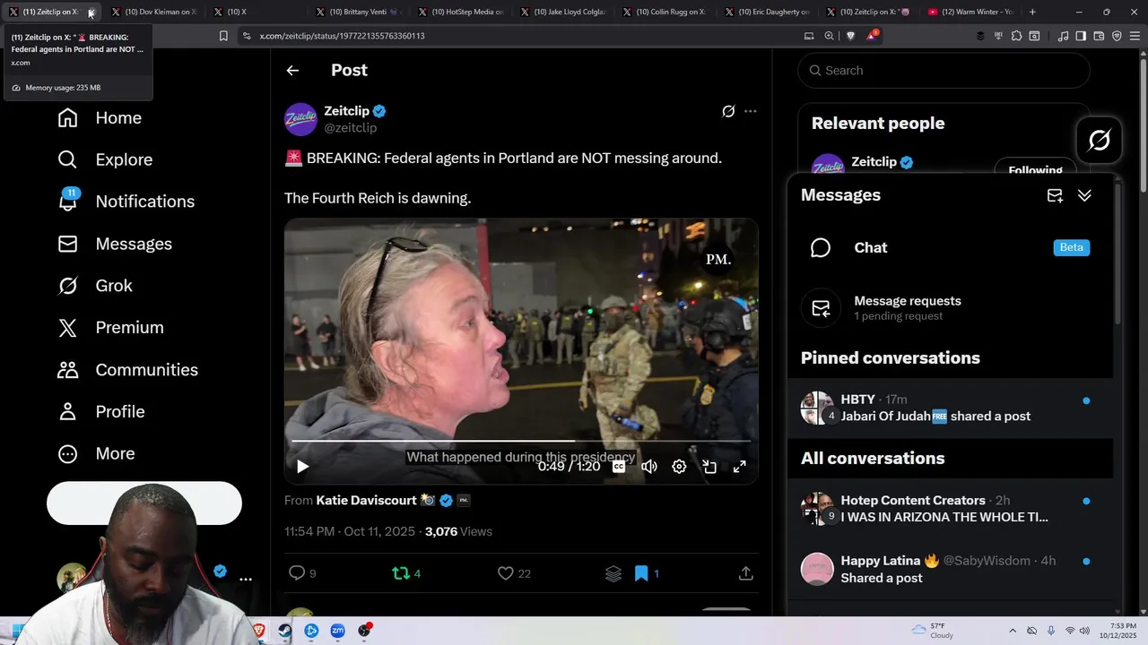The height and width of the screenshot is (645, 1148).
Task: Collapse the Messages panel
Action: tap(1084, 195)
